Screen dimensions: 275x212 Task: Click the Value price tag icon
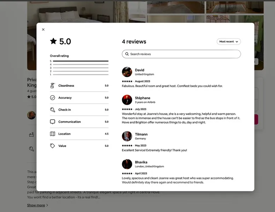click(x=52, y=146)
